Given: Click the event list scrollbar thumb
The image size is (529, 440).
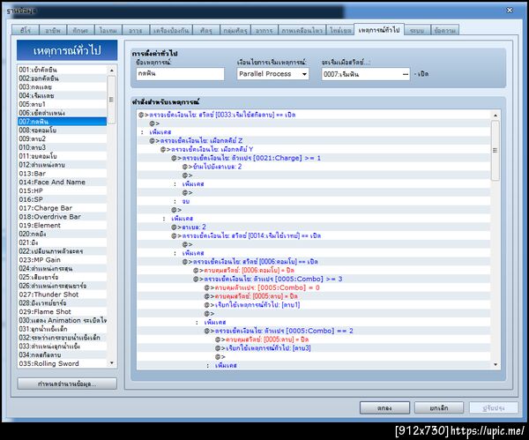Looking at the screenshot, I should coord(111,100).
